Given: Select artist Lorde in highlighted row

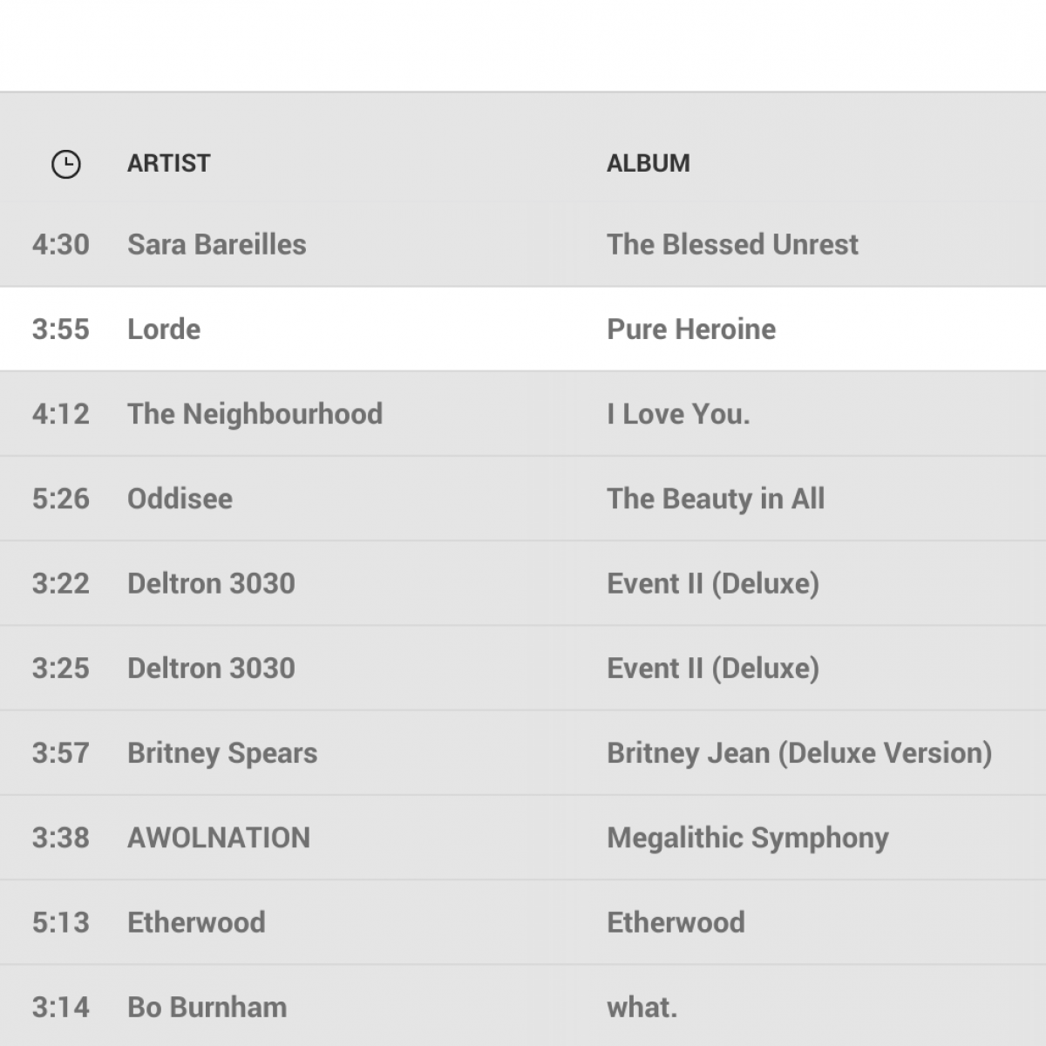Looking at the screenshot, I should click(164, 329).
